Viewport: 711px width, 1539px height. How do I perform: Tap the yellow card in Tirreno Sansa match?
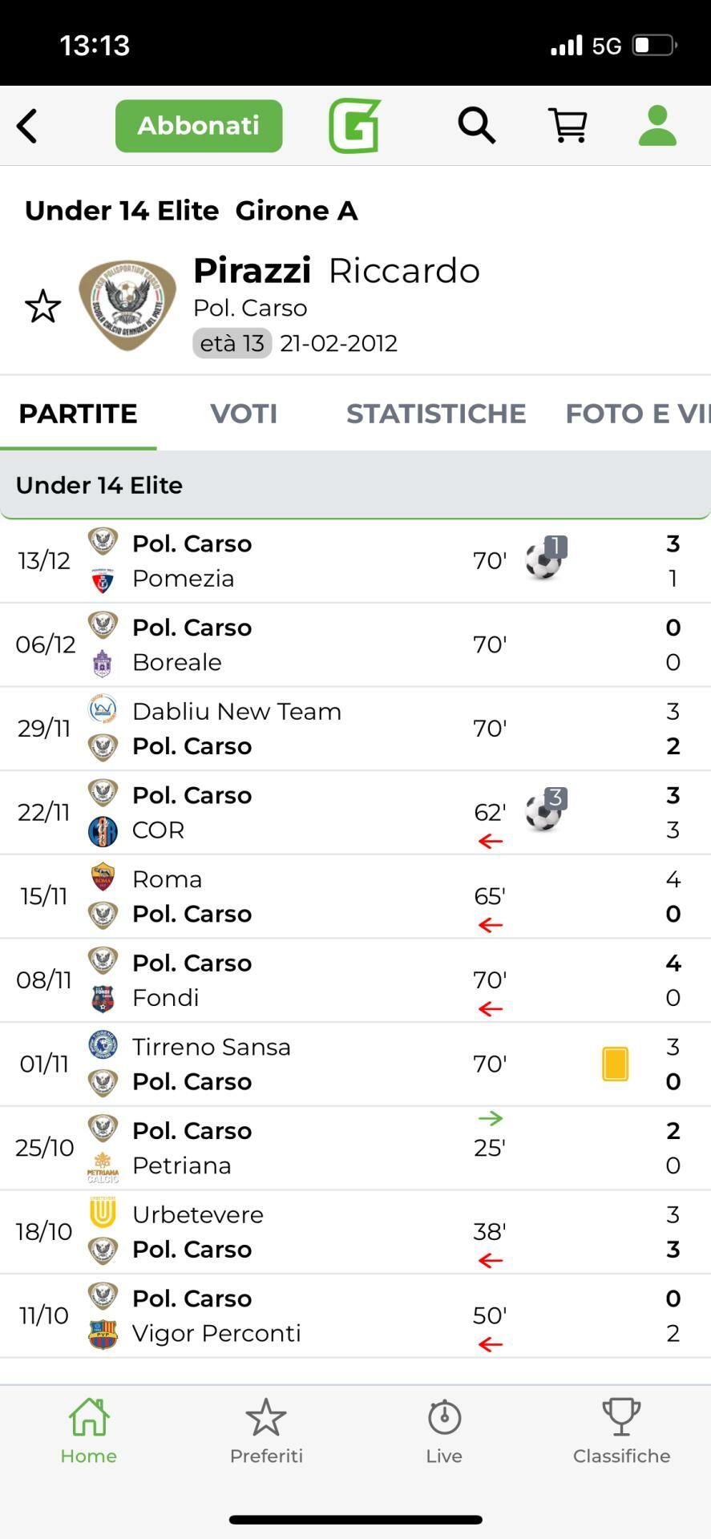pyautogui.click(x=615, y=1064)
